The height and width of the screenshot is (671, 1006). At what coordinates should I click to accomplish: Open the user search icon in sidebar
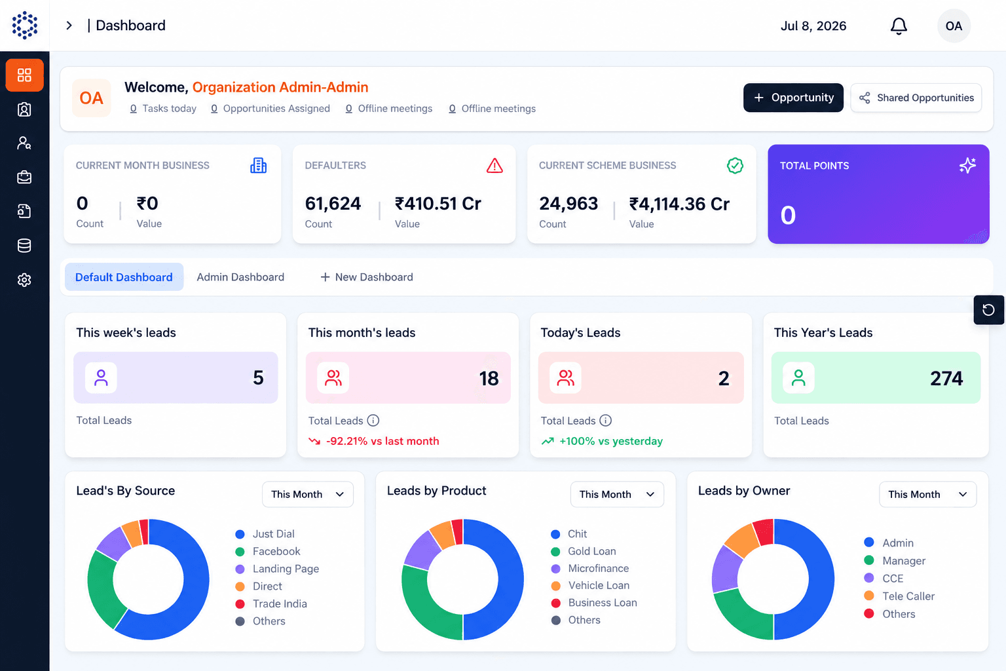point(24,143)
